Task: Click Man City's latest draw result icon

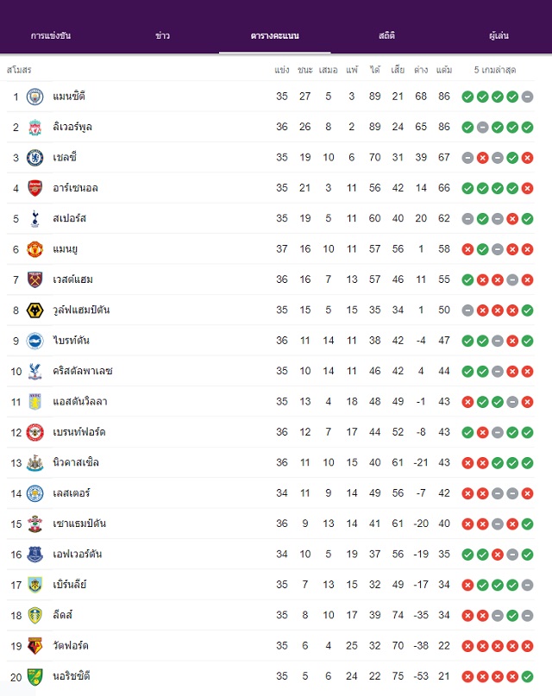Action: point(527,97)
